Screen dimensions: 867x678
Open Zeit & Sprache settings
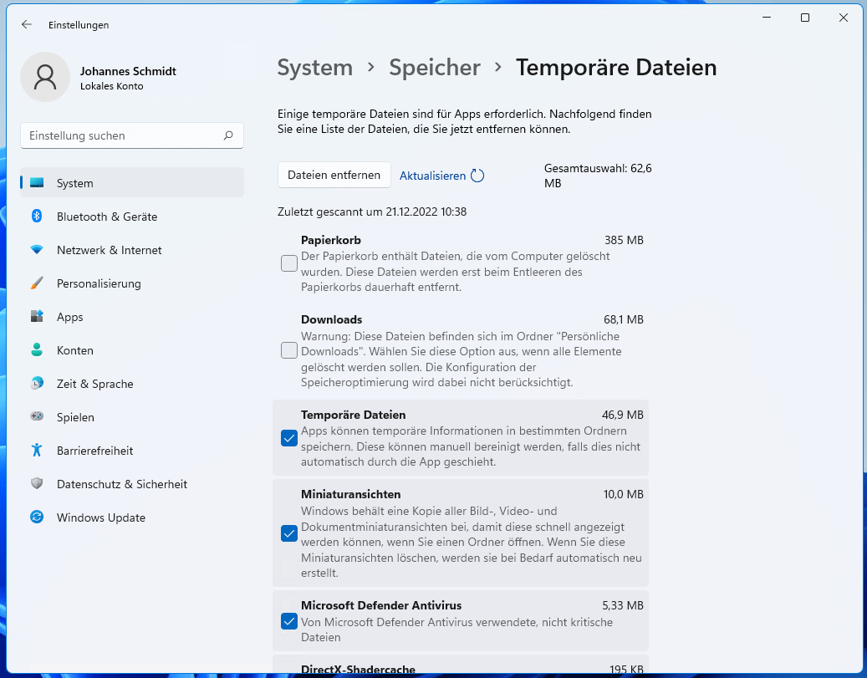pyautogui.click(x=131, y=383)
